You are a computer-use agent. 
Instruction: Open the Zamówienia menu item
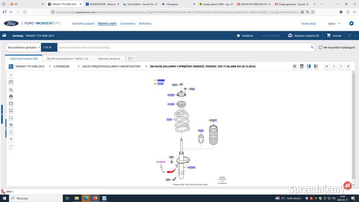tap(128, 23)
